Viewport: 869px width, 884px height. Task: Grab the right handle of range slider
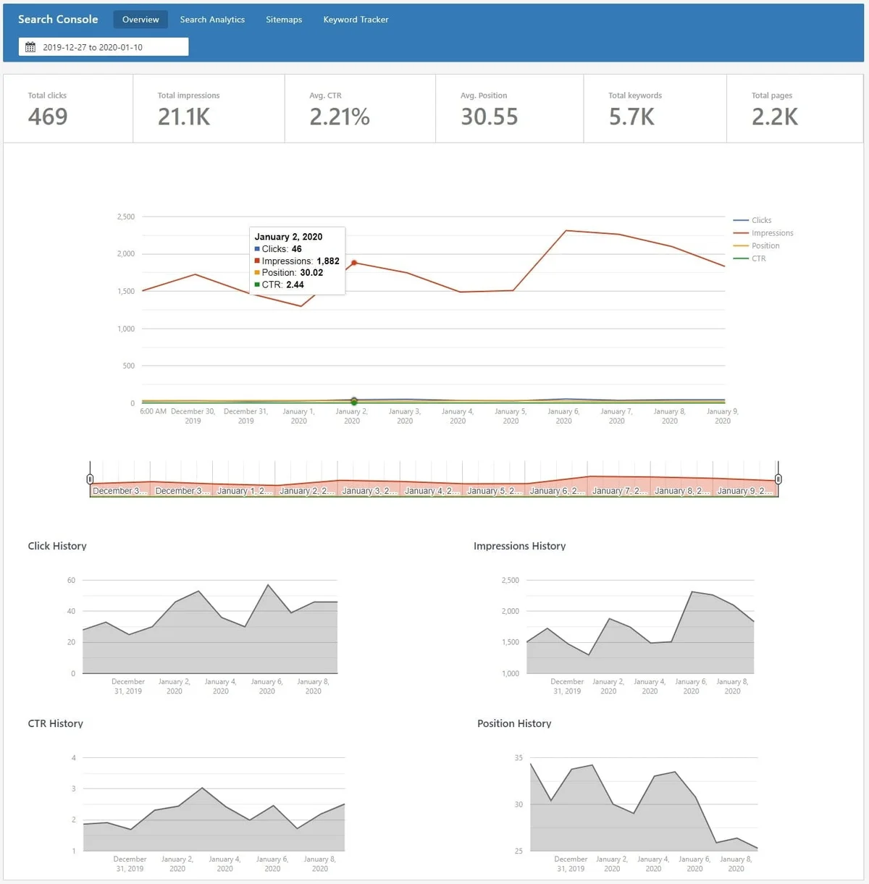(778, 479)
